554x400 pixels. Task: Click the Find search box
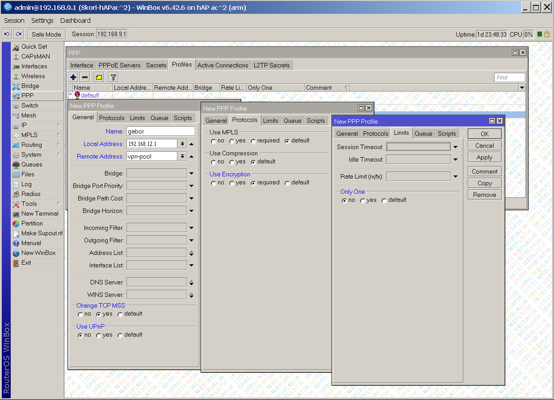click(509, 77)
